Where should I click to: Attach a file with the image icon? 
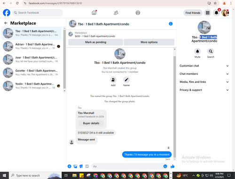tap(75, 166)
